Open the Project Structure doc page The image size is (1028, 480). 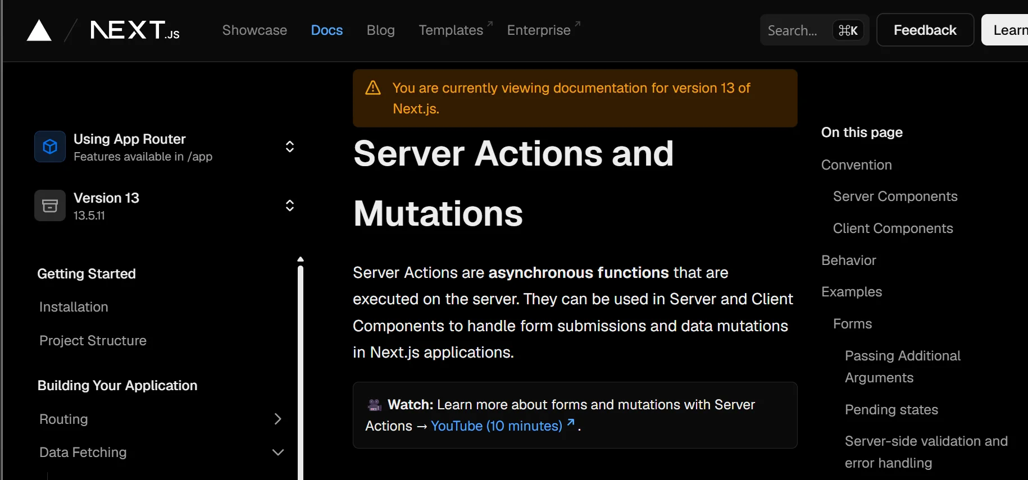click(93, 341)
